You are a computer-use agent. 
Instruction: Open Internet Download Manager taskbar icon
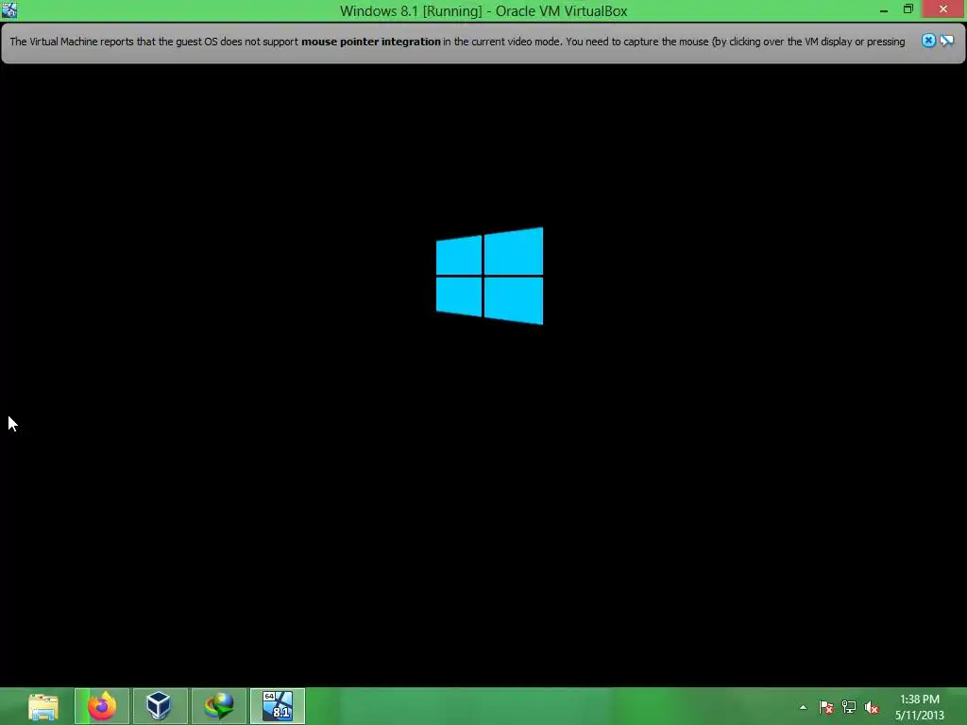219,706
